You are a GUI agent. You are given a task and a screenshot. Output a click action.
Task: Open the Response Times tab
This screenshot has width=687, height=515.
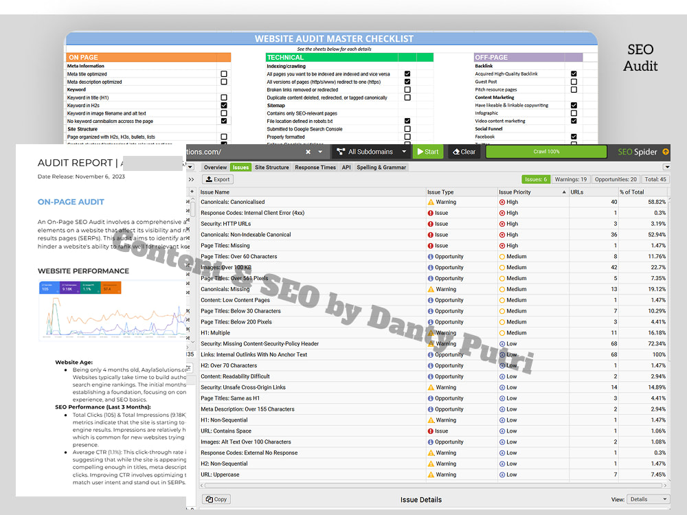point(315,168)
